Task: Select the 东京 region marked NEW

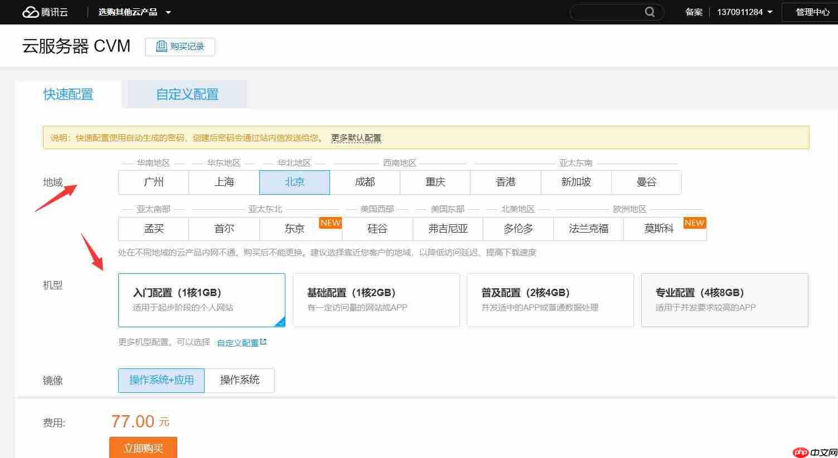Action: (294, 229)
